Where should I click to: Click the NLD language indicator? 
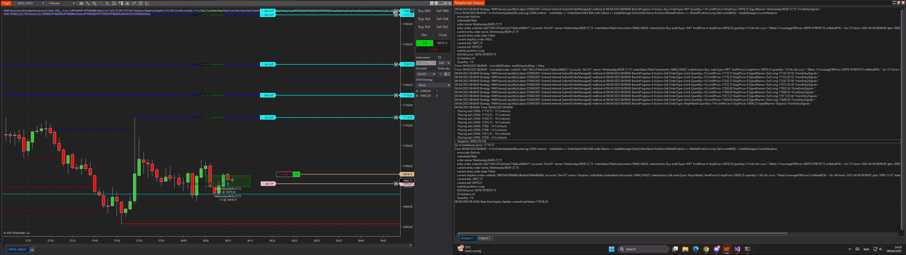click(x=866, y=249)
